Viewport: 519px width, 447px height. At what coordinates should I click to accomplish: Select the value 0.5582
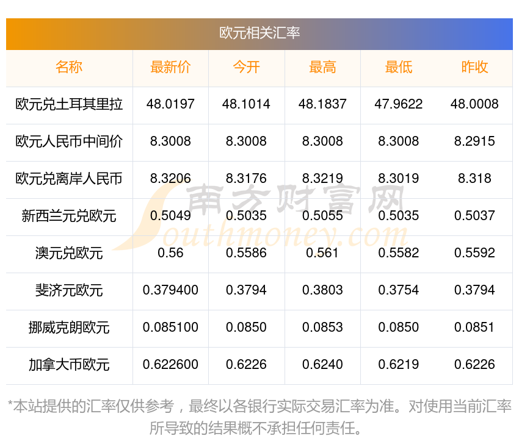399,253
